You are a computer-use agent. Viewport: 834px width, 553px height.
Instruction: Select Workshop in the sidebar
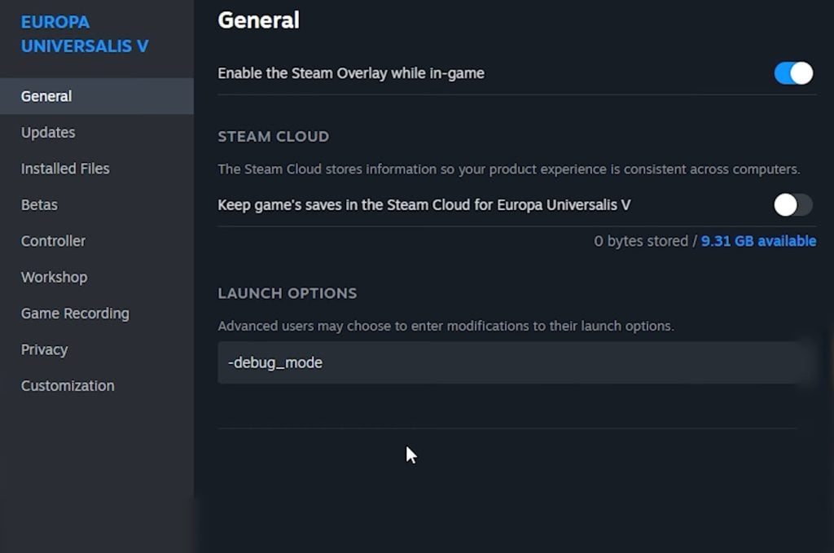coord(54,277)
